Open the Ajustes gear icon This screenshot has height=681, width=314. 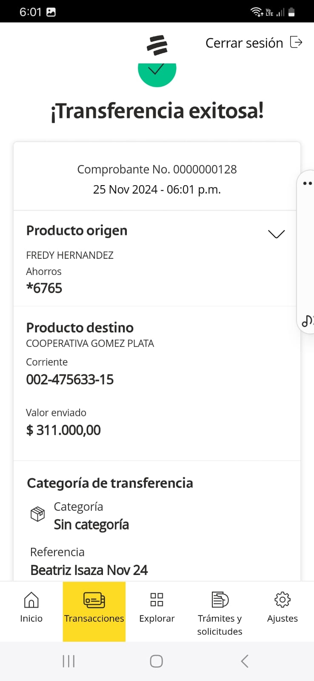(283, 600)
